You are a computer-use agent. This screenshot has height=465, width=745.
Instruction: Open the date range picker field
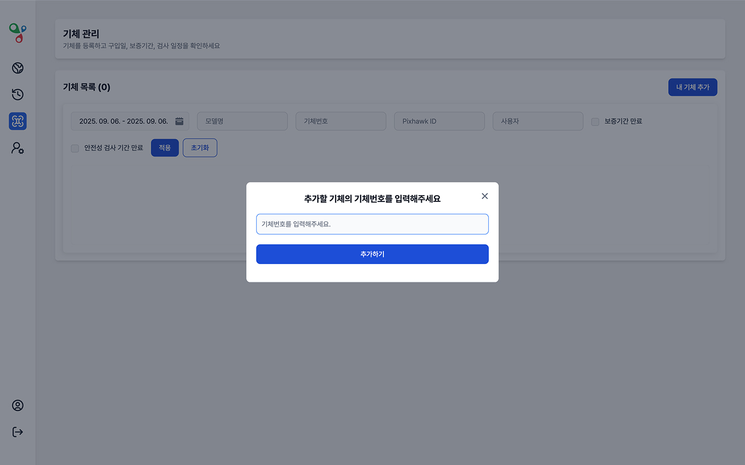[123, 121]
